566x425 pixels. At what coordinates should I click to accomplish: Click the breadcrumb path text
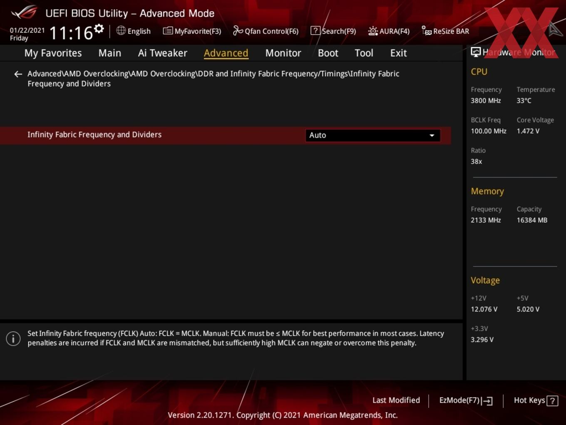213,79
